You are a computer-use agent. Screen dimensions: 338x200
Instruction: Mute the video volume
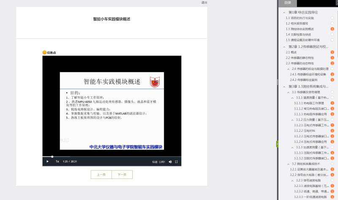click(x=170, y=162)
